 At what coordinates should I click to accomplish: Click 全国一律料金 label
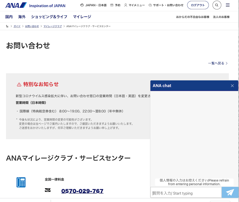pos(54,179)
